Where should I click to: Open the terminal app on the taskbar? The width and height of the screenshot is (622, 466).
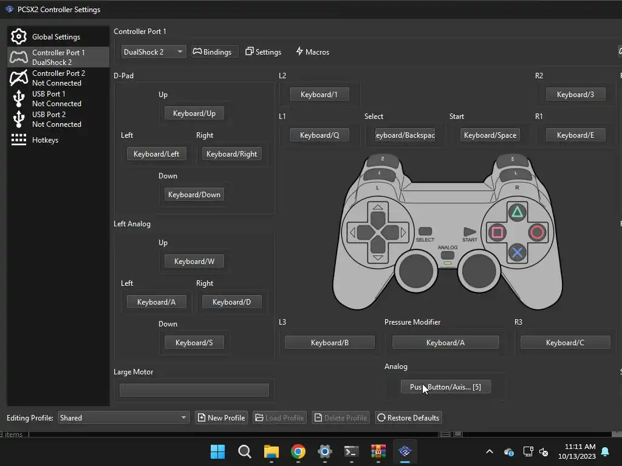[x=352, y=451]
